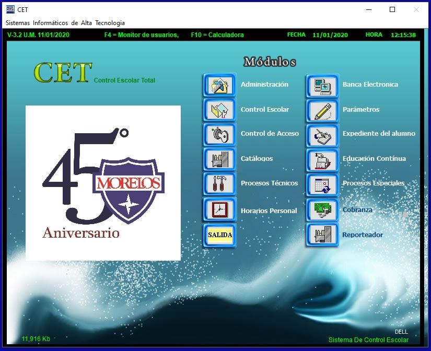The height and width of the screenshot is (351, 431).
Task: Launch the Educación Continua module icon
Action: tap(322, 160)
